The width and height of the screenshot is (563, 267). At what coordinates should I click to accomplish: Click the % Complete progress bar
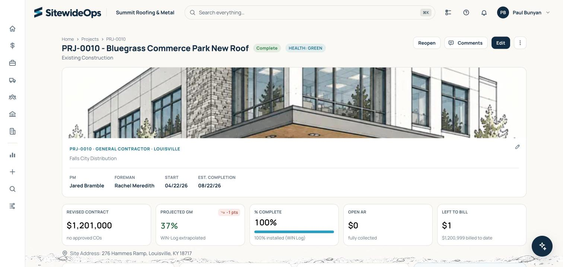coord(294,232)
